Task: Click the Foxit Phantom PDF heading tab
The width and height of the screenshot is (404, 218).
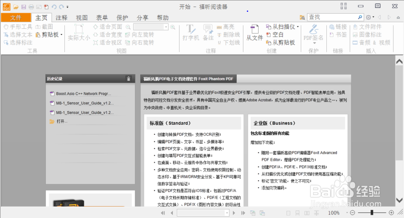Action: coord(189,79)
